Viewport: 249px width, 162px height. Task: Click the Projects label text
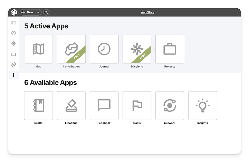click(170, 66)
